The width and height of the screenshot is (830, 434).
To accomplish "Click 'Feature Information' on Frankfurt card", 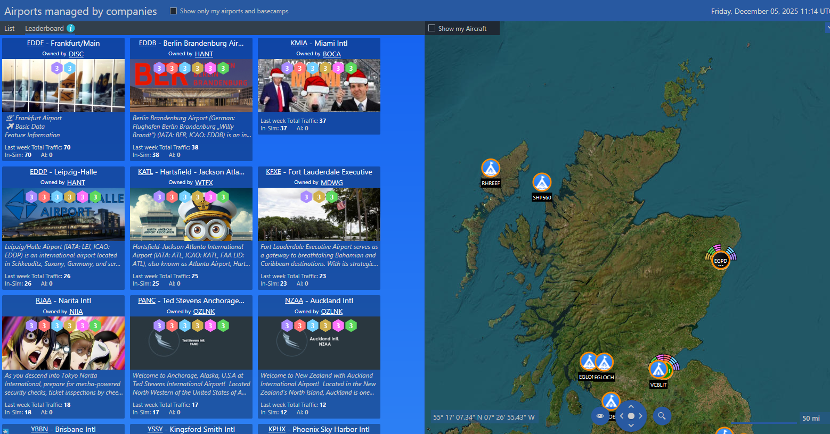I will click(x=32, y=135).
